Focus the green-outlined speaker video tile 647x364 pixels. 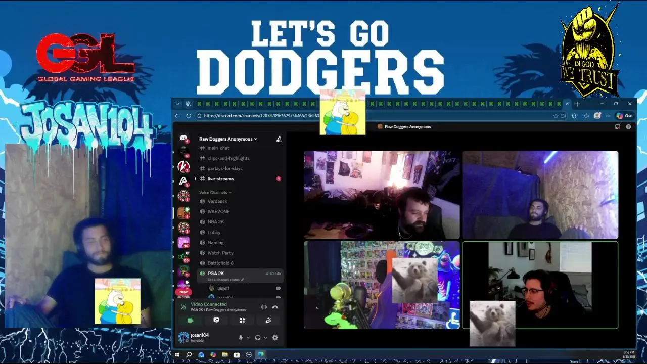[x=540, y=285]
